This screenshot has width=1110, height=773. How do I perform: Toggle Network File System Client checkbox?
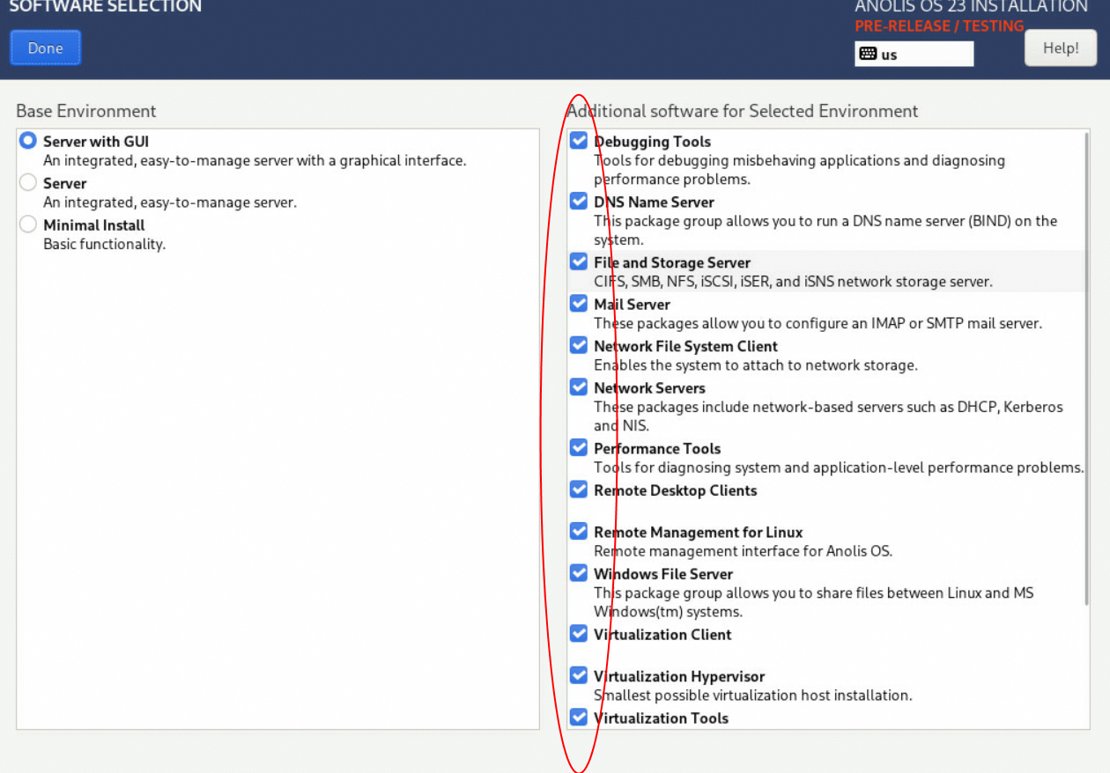tap(579, 345)
